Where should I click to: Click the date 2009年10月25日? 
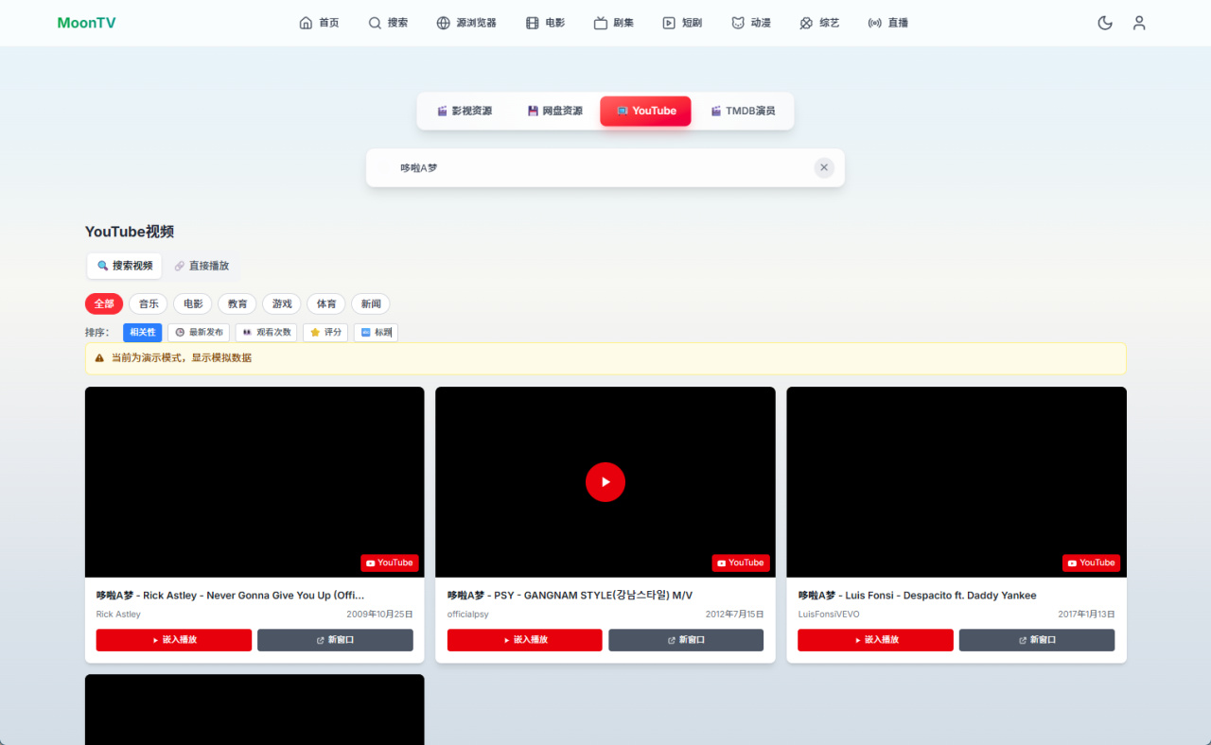click(379, 615)
